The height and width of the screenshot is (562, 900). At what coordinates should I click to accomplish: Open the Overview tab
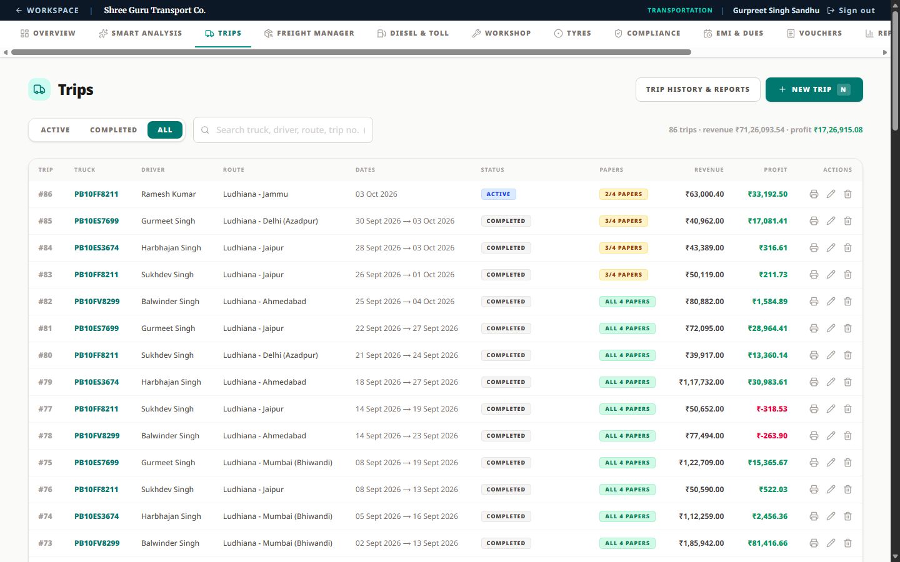(x=48, y=33)
